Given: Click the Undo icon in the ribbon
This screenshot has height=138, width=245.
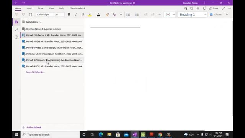Looking at the screenshot, I should [17, 15].
